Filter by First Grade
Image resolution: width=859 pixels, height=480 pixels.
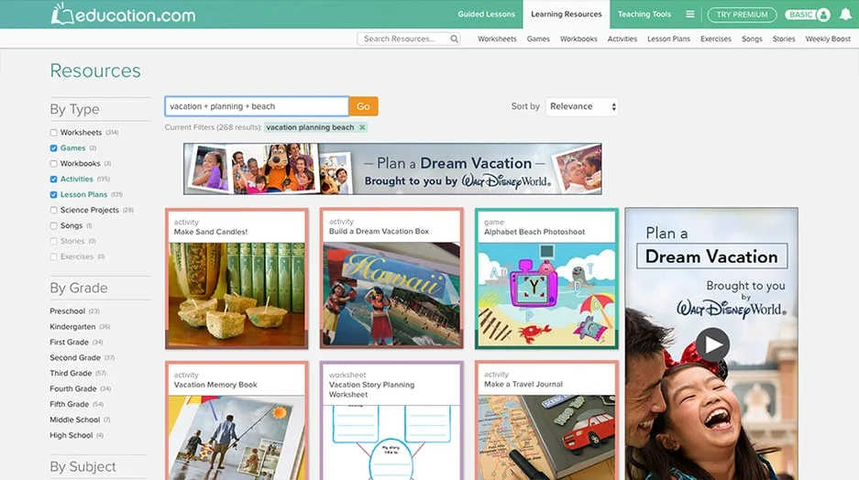click(x=69, y=342)
